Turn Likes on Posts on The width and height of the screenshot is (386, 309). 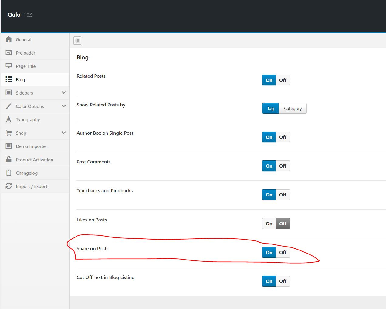[x=269, y=223]
